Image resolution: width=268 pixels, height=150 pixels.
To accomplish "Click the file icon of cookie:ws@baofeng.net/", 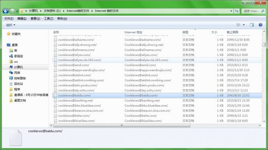I will tap(56, 101).
